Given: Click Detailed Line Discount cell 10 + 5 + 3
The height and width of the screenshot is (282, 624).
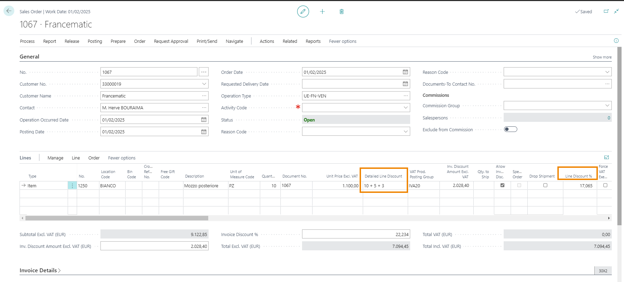Looking at the screenshot, I should tap(385, 186).
